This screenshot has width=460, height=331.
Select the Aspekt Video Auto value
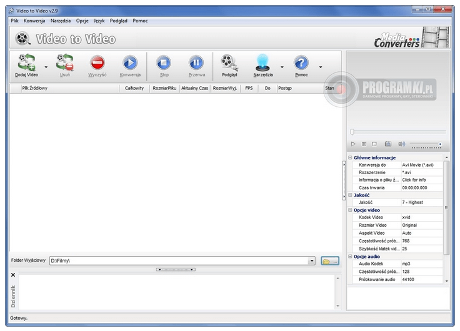click(422, 233)
